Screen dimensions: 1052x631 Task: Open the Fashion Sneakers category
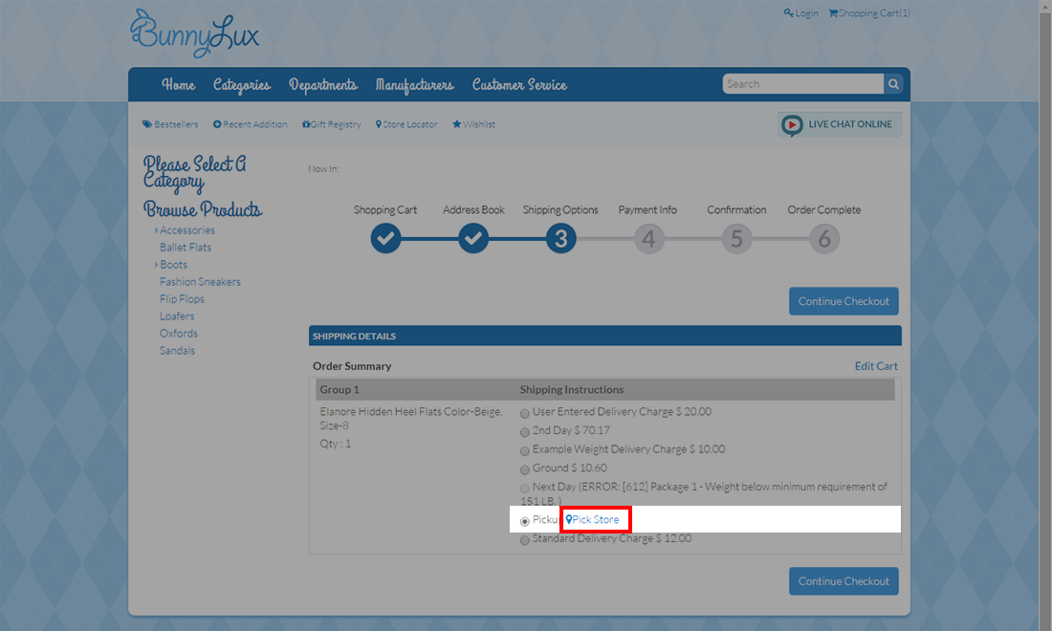coord(200,282)
